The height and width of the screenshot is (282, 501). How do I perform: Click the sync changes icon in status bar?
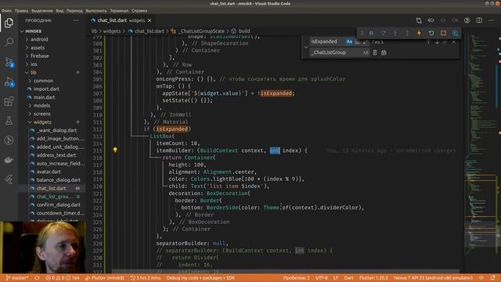(x=38, y=278)
